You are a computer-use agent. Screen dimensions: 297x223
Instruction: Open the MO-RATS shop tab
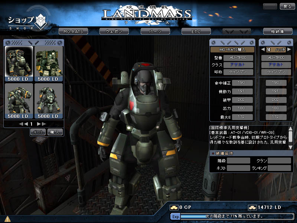(73, 31)
